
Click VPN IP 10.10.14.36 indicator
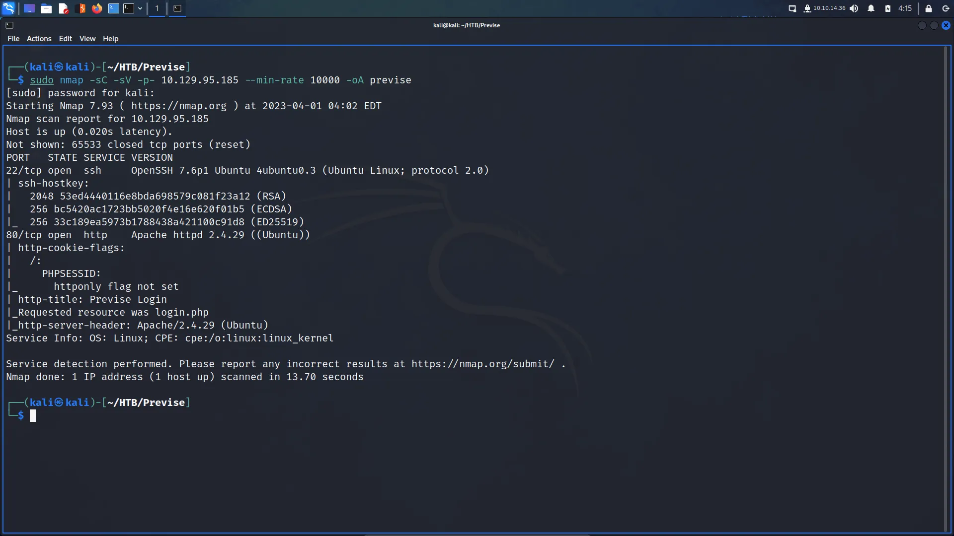(824, 8)
